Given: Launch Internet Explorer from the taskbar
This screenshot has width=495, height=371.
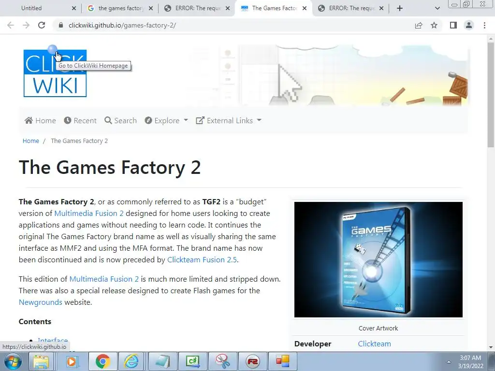Looking at the screenshot, I should coord(131,361).
